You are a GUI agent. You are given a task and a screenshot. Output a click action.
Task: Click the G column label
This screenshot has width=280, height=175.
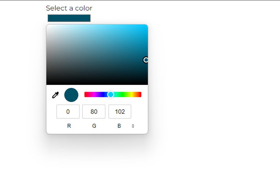(x=94, y=126)
